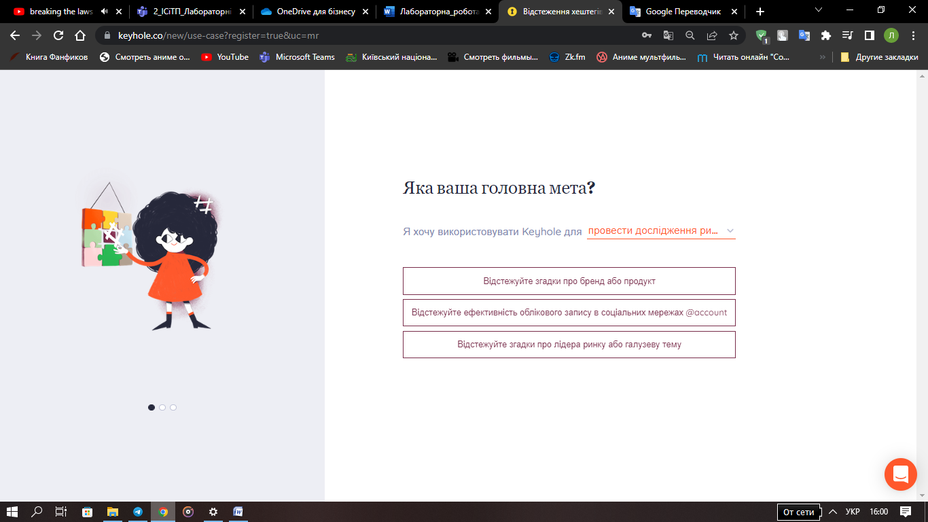Open Task View on the taskbar
Screen dimensions: 928x522
(x=61, y=512)
